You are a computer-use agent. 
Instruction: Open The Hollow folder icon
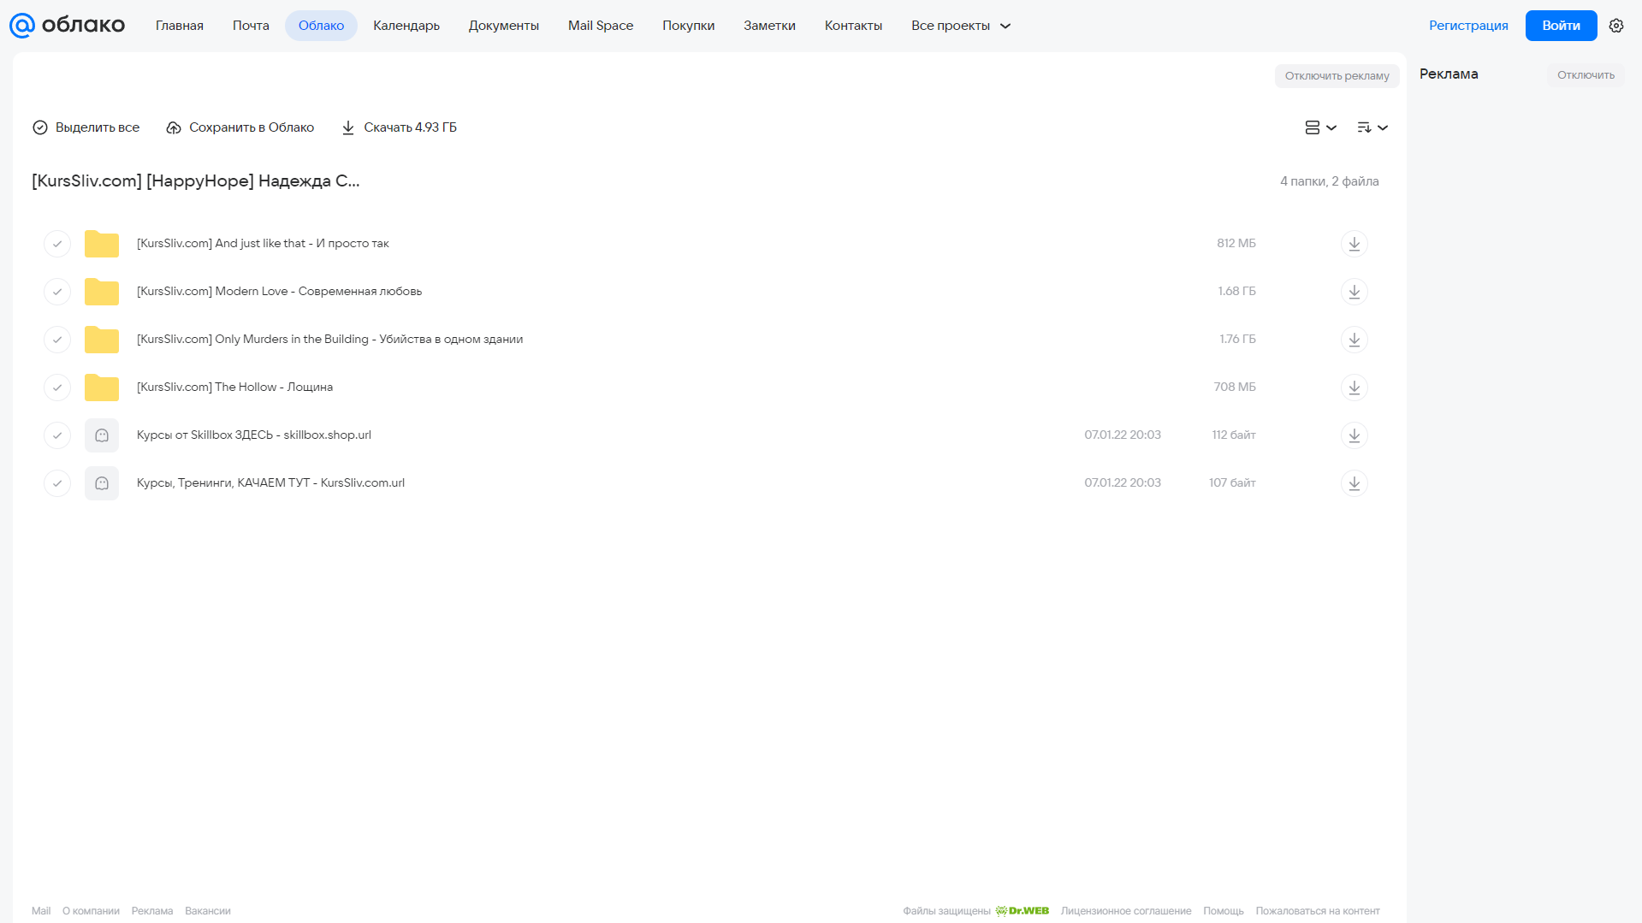[102, 388]
